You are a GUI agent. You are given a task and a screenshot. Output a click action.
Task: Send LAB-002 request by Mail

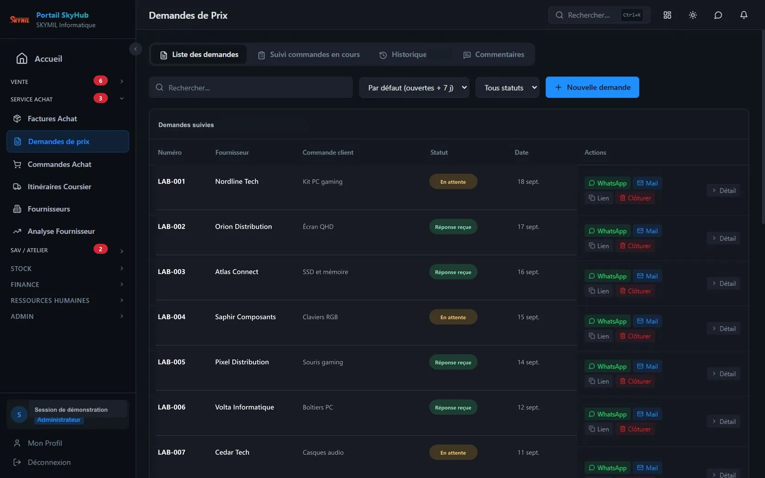click(x=647, y=231)
